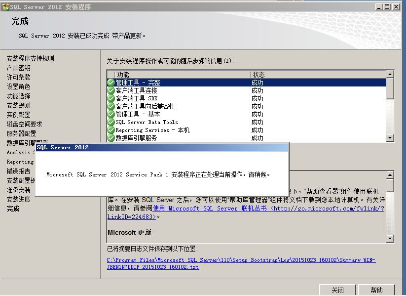The image size is (406, 296).
Task: Select the 管理工具 - 基本 row
Action: pos(247,115)
